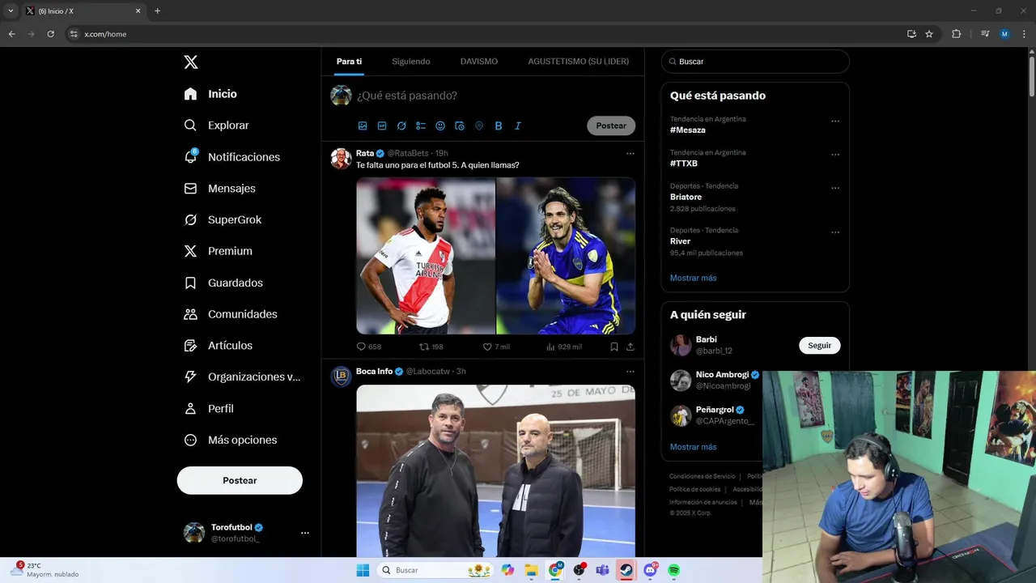View analytics showing 929 mil views

pyautogui.click(x=564, y=347)
